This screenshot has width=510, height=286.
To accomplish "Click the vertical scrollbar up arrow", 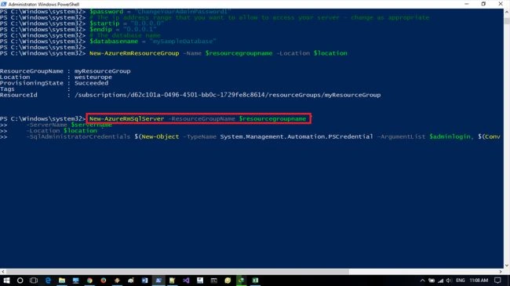I will point(507,12).
